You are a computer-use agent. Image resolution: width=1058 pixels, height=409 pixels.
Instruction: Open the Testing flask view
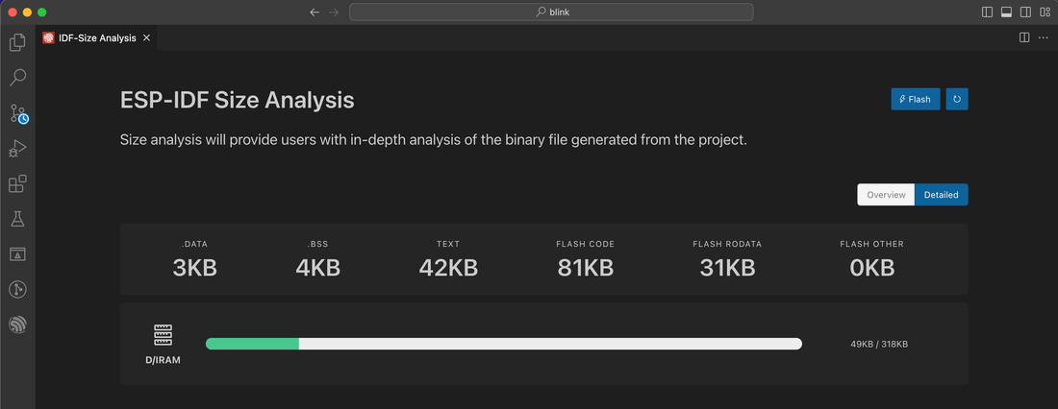(17, 219)
